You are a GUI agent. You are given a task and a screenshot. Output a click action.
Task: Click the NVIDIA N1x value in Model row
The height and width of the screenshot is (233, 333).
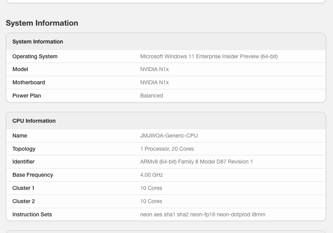154,69
